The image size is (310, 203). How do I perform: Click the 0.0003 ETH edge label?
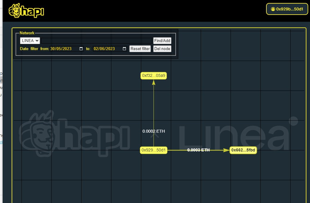tap(198, 150)
